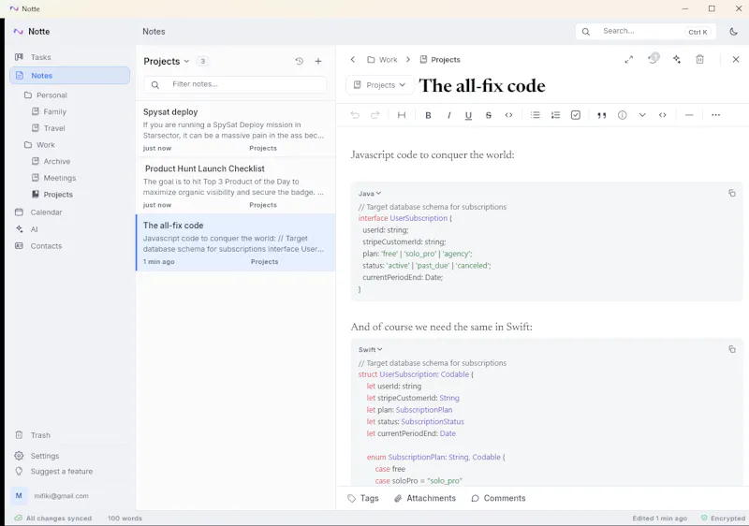This screenshot has width=749, height=526.
Task: Toggle dark mode with moon icon
Action: pos(734,32)
